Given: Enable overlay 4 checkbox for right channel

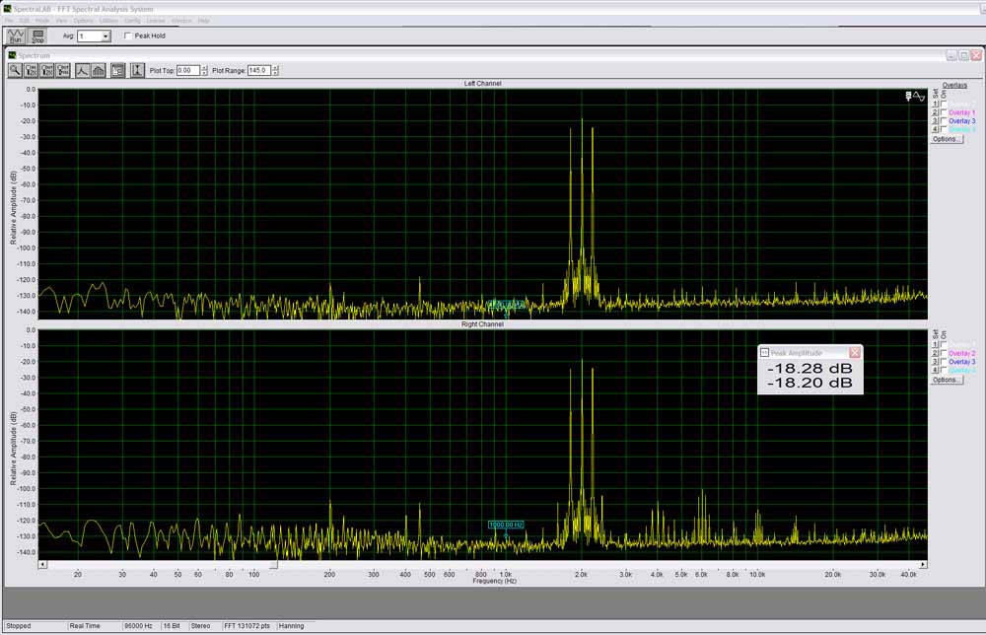Looking at the screenshot, I should coord(944,370).
